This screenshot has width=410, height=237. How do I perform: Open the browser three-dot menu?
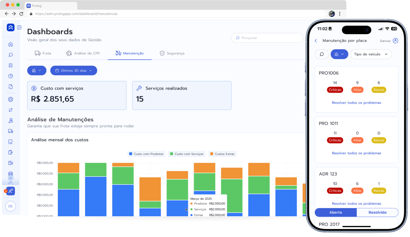[339, 14]
